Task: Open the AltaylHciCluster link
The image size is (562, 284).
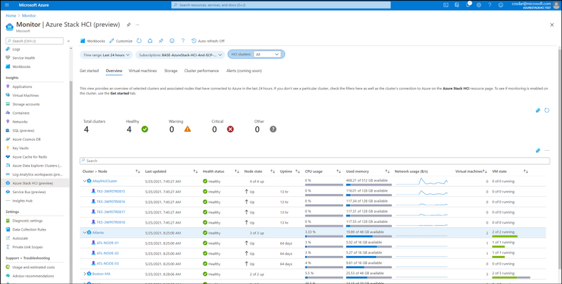Action: [x=105, y=181]
